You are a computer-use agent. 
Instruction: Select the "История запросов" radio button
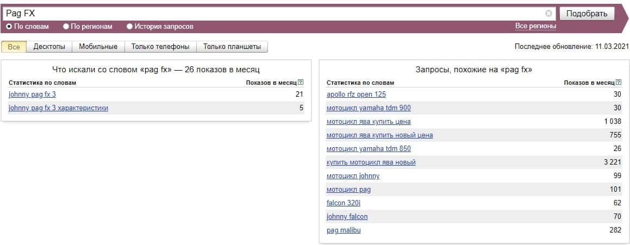[129, 26]
